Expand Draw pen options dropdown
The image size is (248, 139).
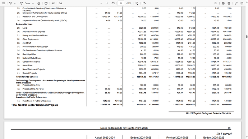point(33,3)
